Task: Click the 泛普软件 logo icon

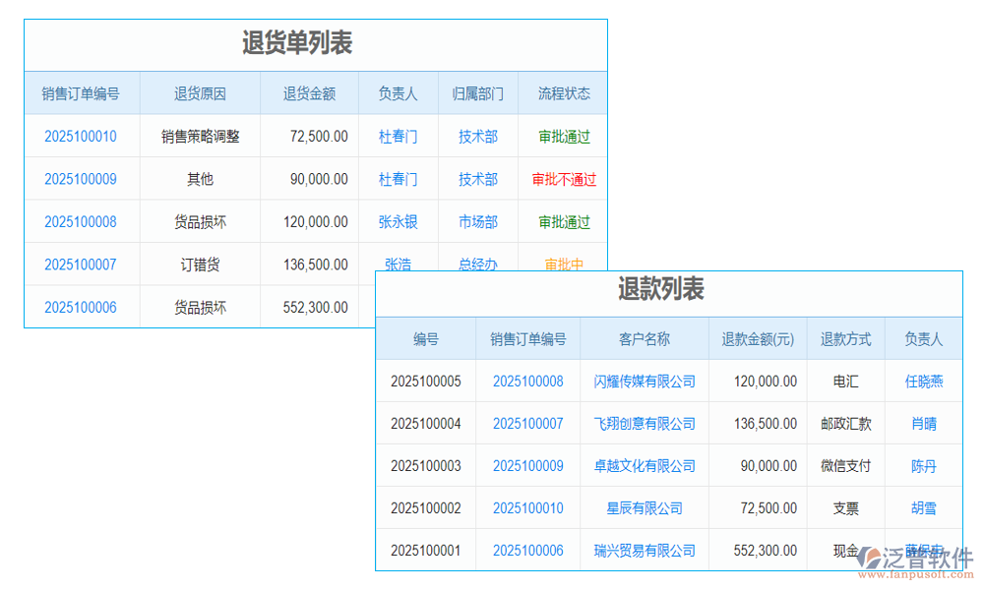Action: pyautogui.click(x=871, y=555)
